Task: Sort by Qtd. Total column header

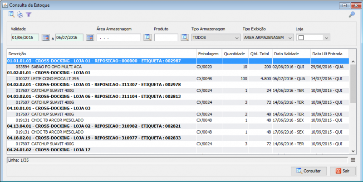Action: 260,54
